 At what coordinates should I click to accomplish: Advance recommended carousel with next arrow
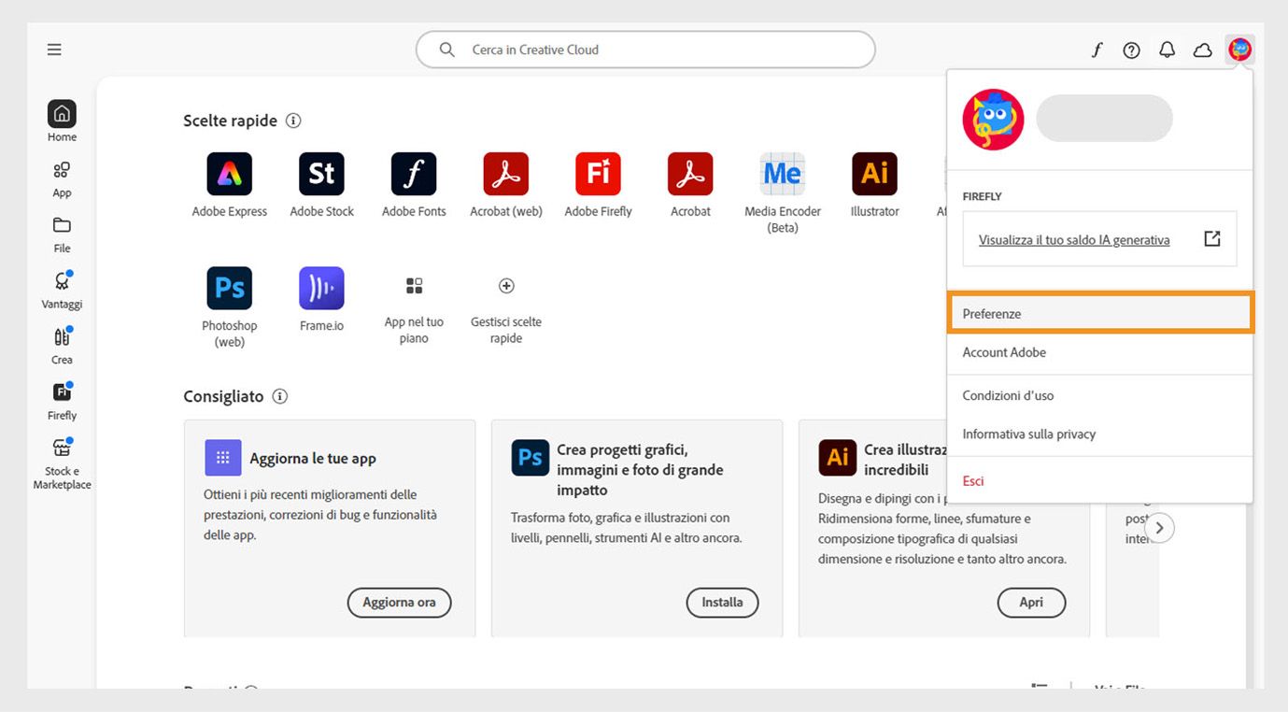pyautogui.click(x=1159, y=528)
